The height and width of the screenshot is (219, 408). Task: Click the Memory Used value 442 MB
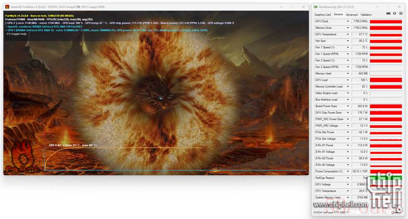coord(360,73)
